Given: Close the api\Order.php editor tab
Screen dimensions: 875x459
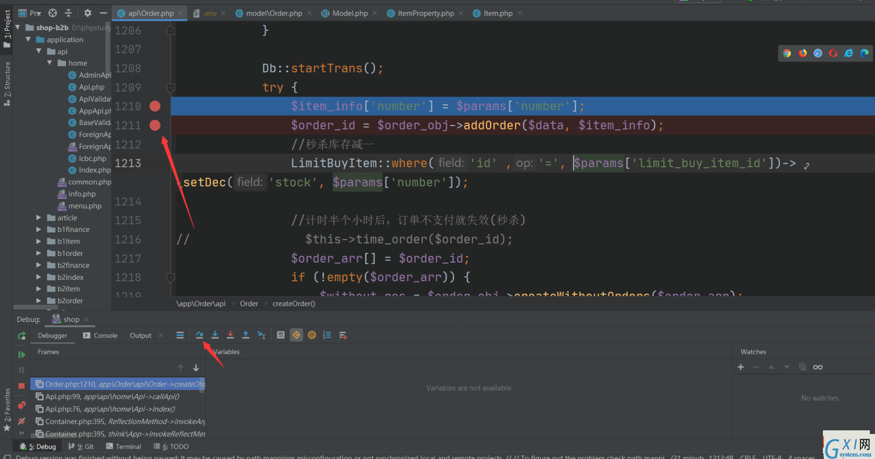Looking at the screenshot, I should 181,13.
